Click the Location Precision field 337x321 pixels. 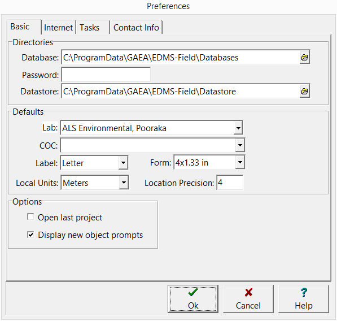pos(230,183)
